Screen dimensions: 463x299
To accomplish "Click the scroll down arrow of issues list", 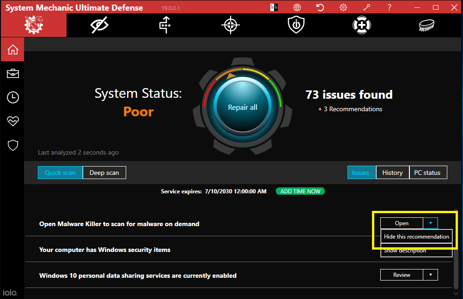I will pyautogui.click(x=456, y=293).
